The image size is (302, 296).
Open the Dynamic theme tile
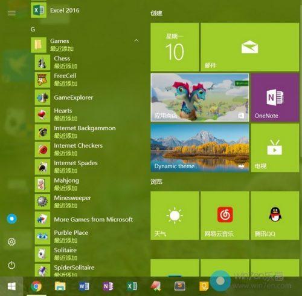point(200,148)
